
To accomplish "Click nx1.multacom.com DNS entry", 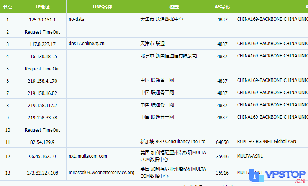I will (x=88, y=156).
